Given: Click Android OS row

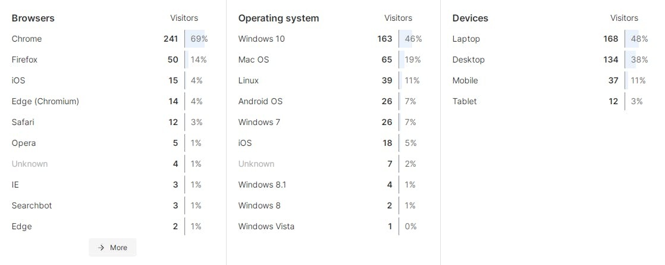Looking at the screenshot, I should pos(330,101).
